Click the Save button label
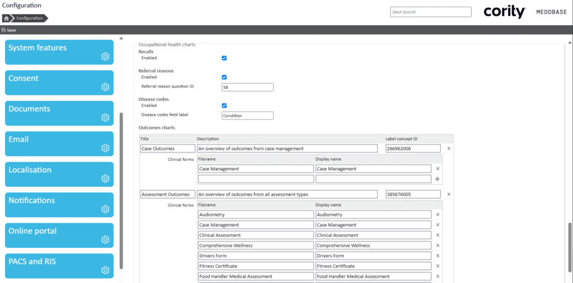 [x=11, y=30]
